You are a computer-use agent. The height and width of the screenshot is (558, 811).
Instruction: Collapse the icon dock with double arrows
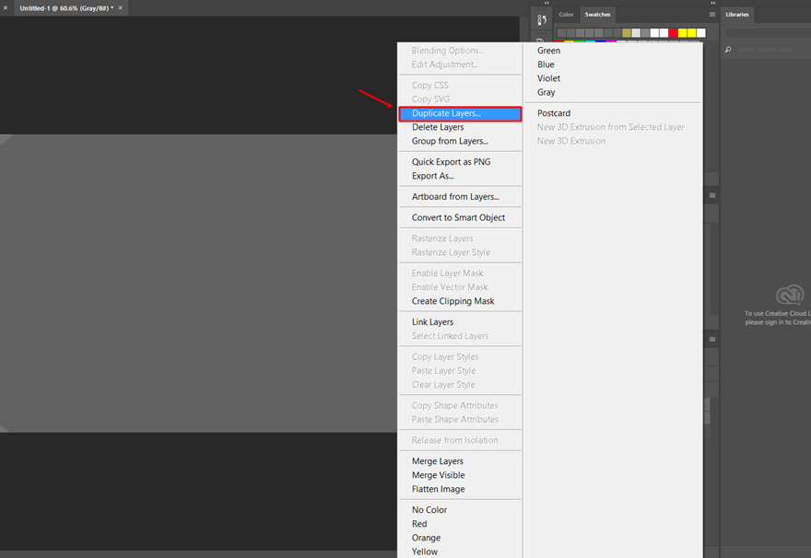click(547, 3)
